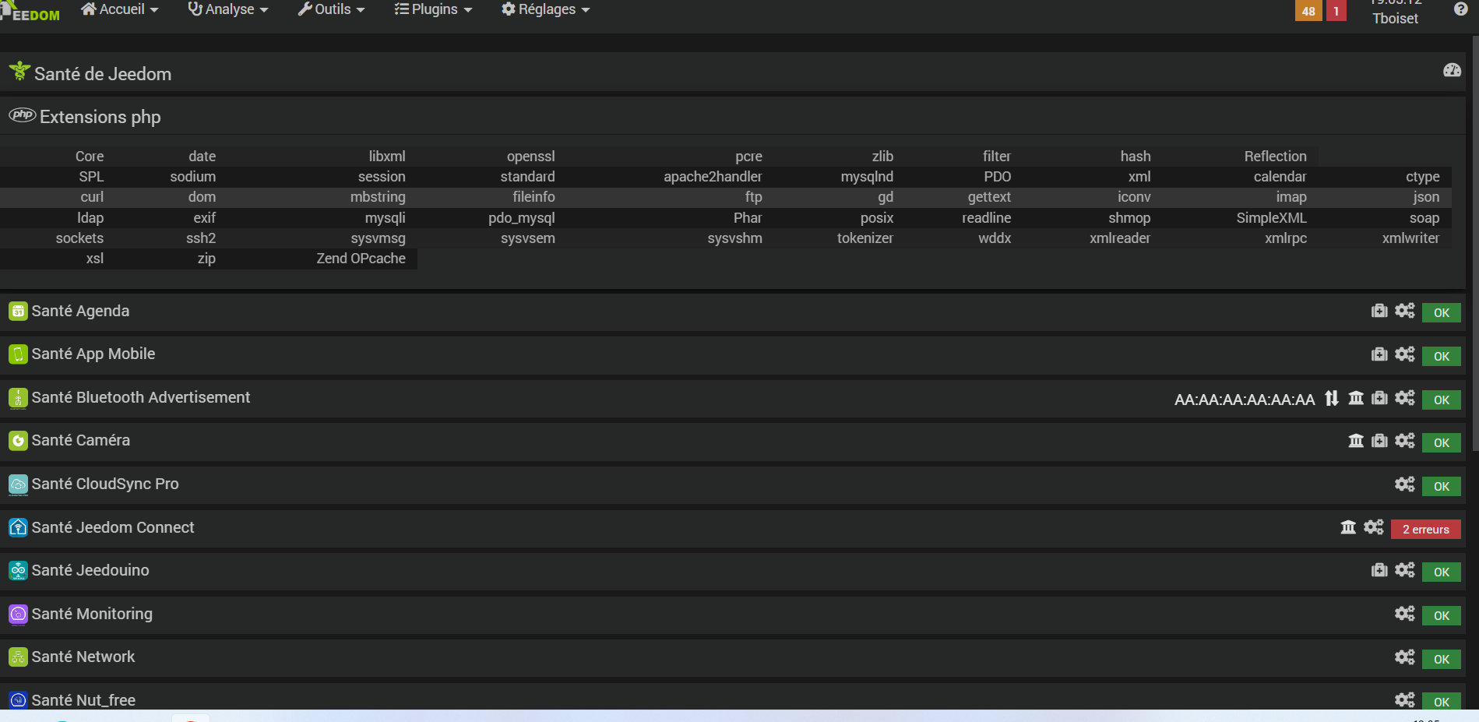Click the Jeedom logo
Screen dimensions: 1479x722
click(30, 11)
